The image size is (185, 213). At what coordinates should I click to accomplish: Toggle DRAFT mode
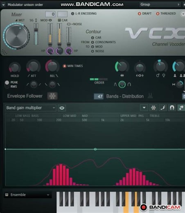click(x=139, y=14)
